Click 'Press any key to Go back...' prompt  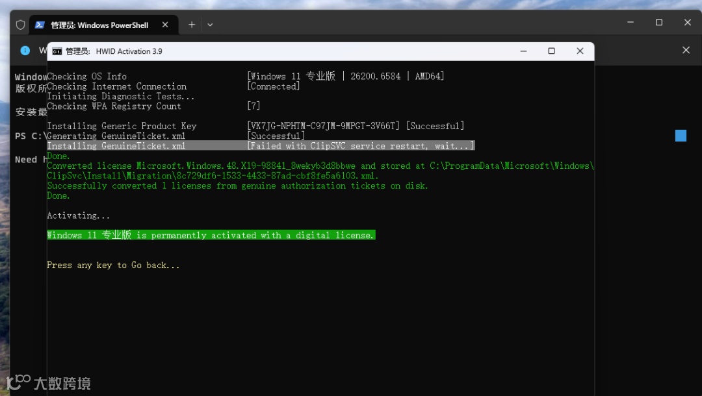[x=113, y=265]
